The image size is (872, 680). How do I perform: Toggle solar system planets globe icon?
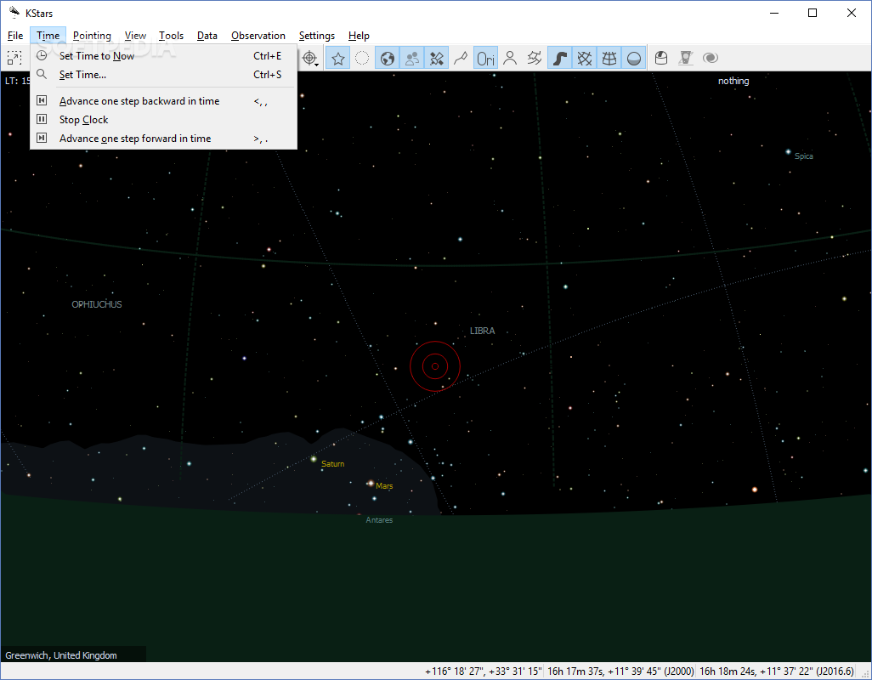click(388, 58)
